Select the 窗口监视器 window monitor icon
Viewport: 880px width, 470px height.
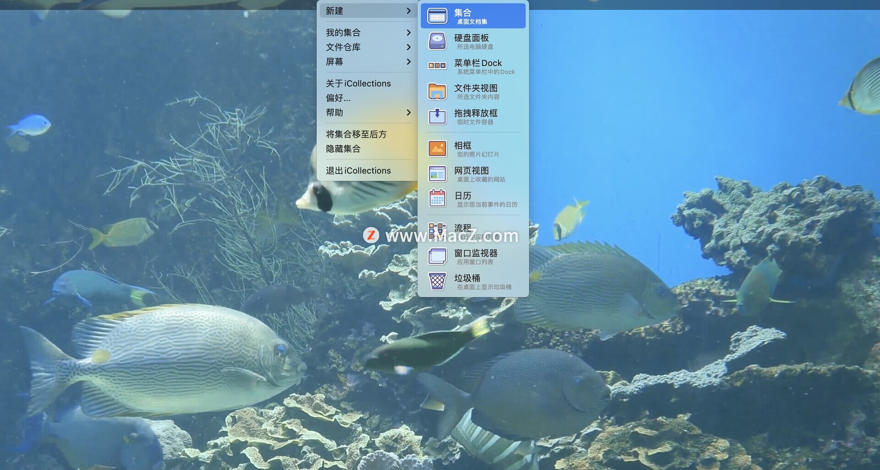click(437, 256)
